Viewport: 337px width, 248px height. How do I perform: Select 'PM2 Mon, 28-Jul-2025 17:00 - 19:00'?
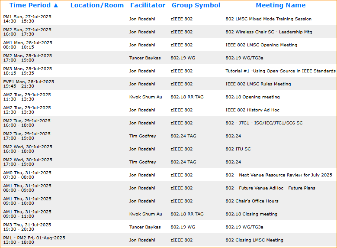(28, 58)
